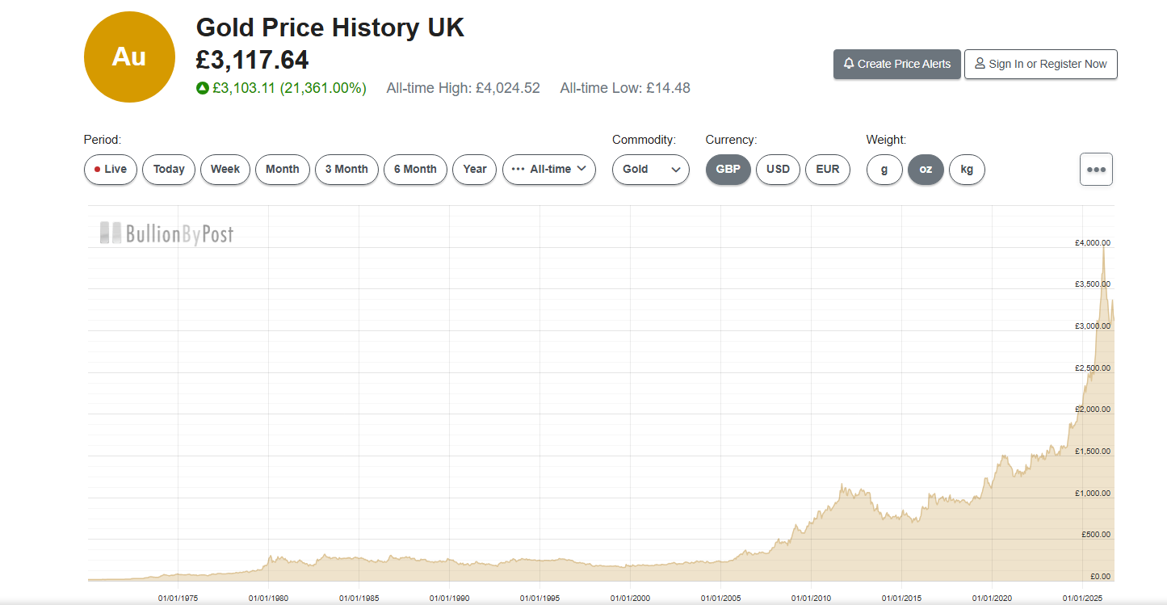Set weight to grams (g)
Image resolution: width=1167 pixels, height=605 pixels.
[x=884, y=169]
